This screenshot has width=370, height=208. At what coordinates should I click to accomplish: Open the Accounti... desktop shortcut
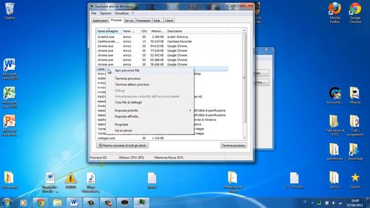tap(335, 95)
